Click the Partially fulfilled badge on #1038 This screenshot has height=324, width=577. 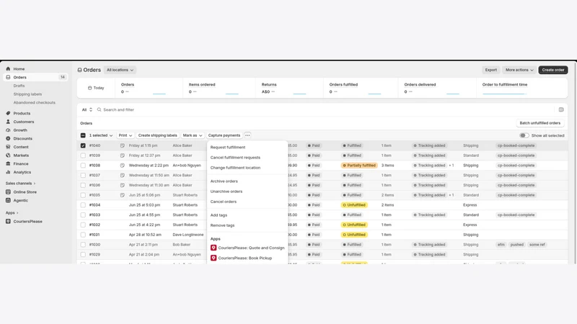[359, 166]
